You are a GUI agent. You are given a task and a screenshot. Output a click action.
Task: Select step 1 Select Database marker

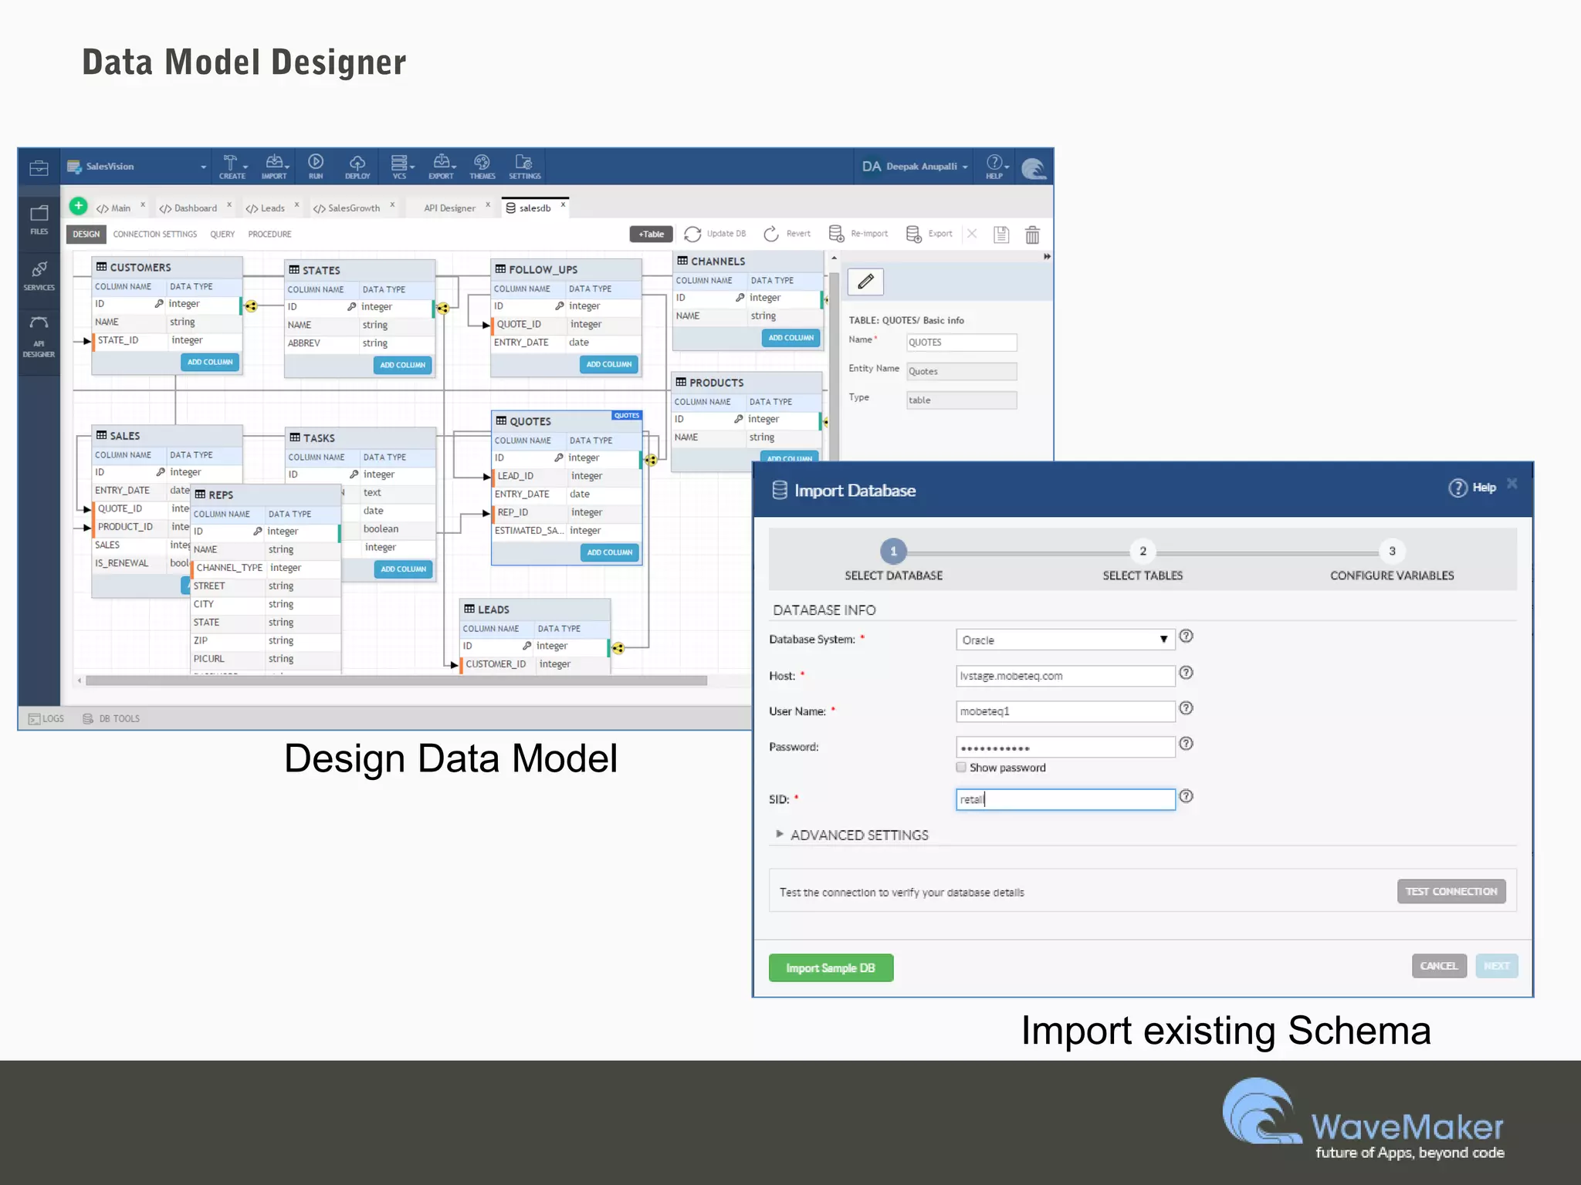pyautogui.click(x=893, y=551)
